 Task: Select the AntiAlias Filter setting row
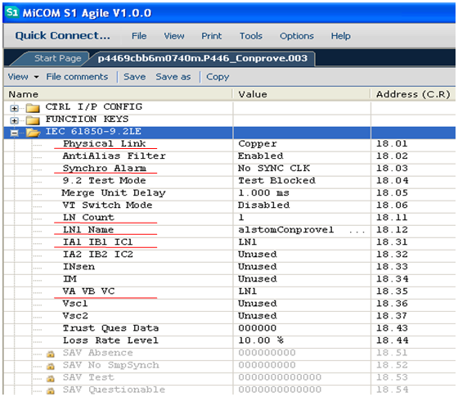click(x=229, y=156)
